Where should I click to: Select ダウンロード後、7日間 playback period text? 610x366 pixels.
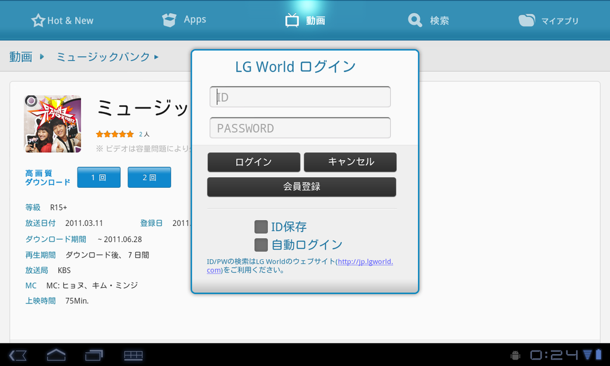click(107, 255)
